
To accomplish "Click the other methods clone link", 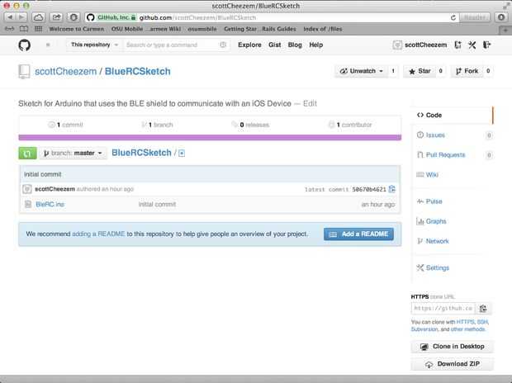I will coord(467,329).
